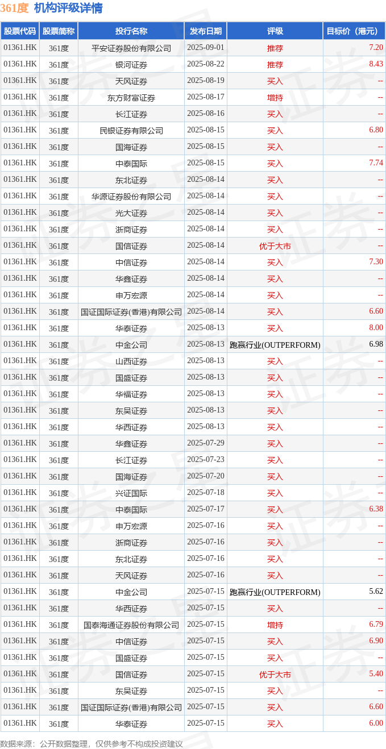The width and height of the screenshot is (386, 749).
Task: Select 东方财富证券 institution cell
Action: tap(131, 98)
